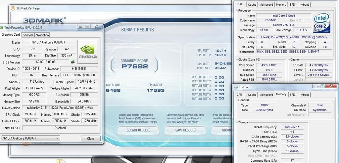339x163 pixels.
Task: Click the FSB:DRAM 4:5 value
Action: pyautogui.click(x=292, y=132)
